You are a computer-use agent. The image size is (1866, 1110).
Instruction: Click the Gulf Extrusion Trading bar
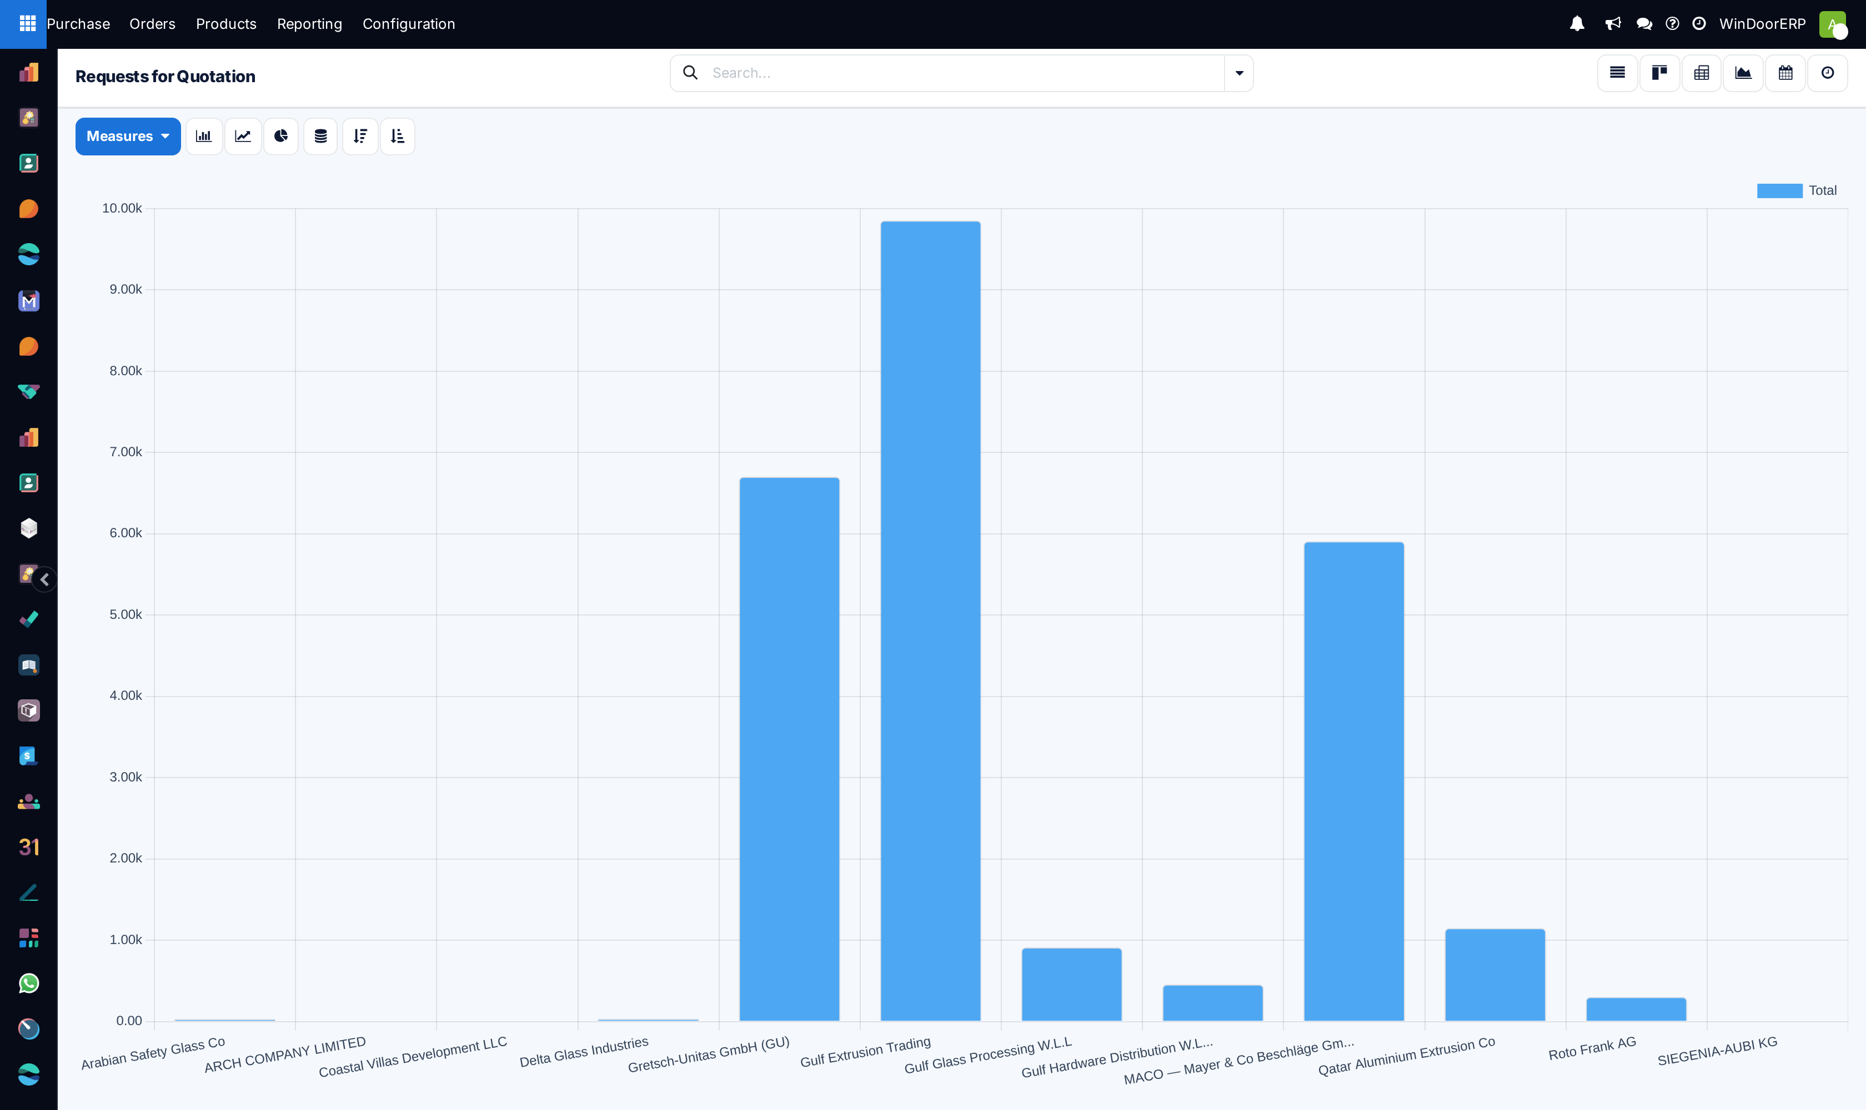point(930,621)
